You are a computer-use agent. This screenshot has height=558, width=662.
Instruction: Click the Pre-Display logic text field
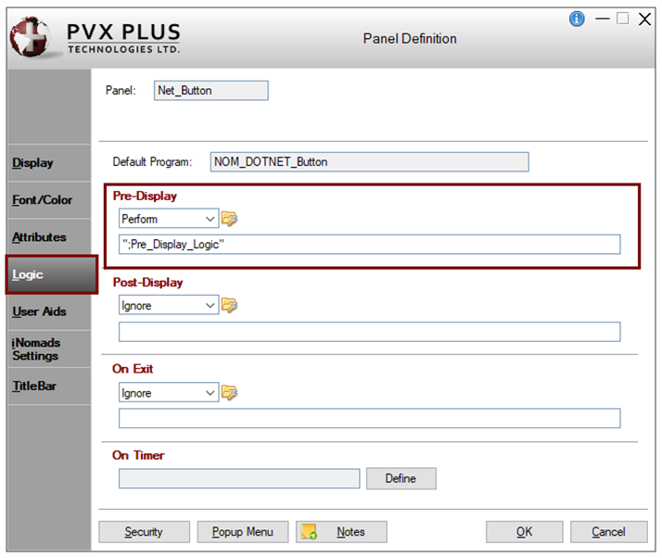(x=369, y=244)
